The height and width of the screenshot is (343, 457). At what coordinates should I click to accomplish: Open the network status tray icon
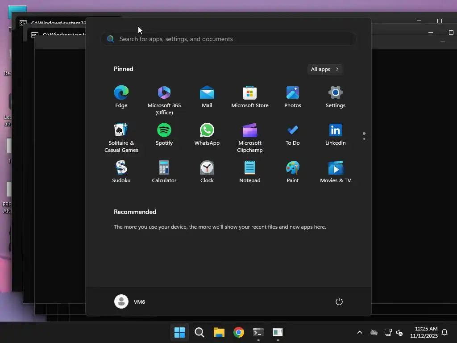388,332
